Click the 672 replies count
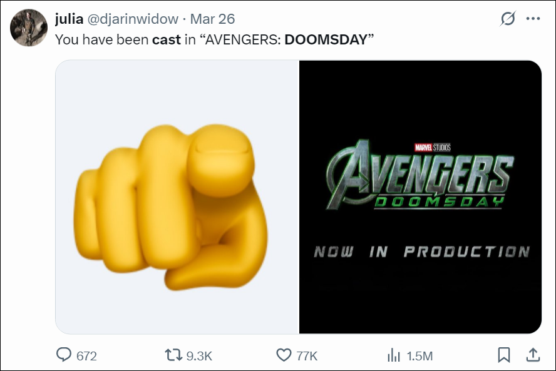This screenshot has height=371, width=556. pos(86,356)
